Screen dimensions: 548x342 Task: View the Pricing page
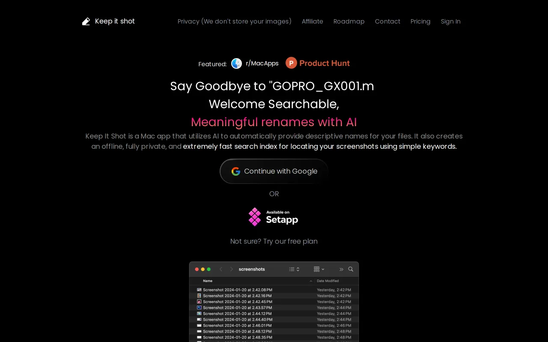pos(420,21)
